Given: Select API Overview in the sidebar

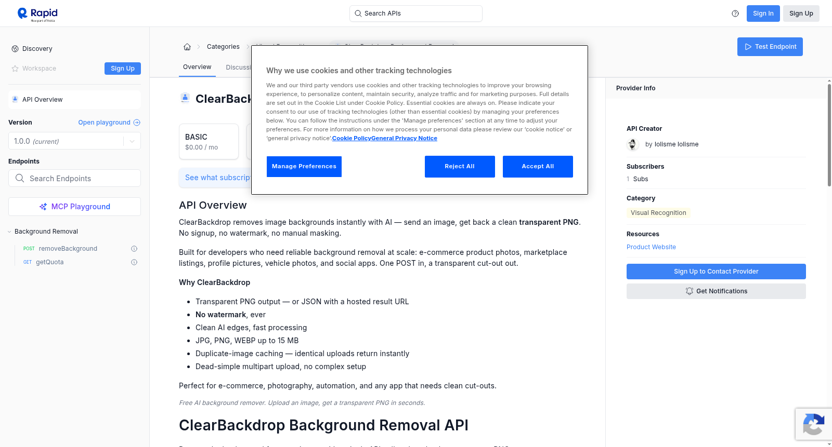Looking at the screenshot, I should click(74, 100).
